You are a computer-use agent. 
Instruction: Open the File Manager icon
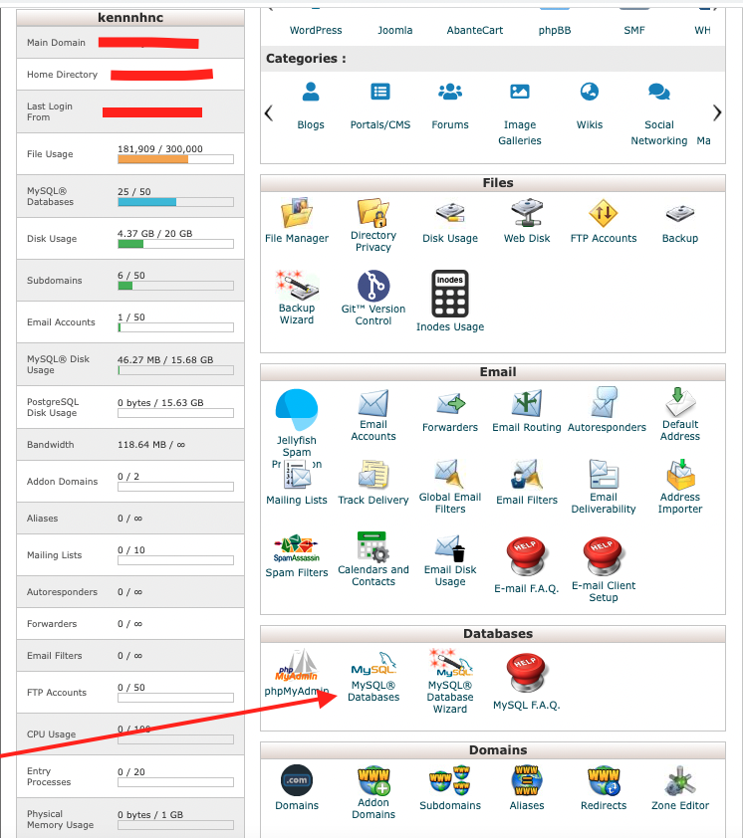pyautogui.click(x=297, y=220)
